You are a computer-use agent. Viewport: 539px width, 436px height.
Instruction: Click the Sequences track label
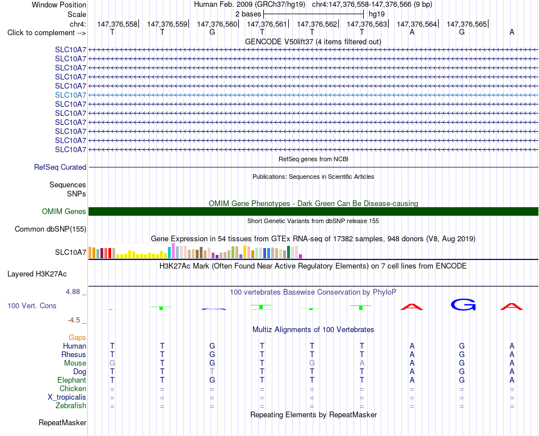(68, 185)
